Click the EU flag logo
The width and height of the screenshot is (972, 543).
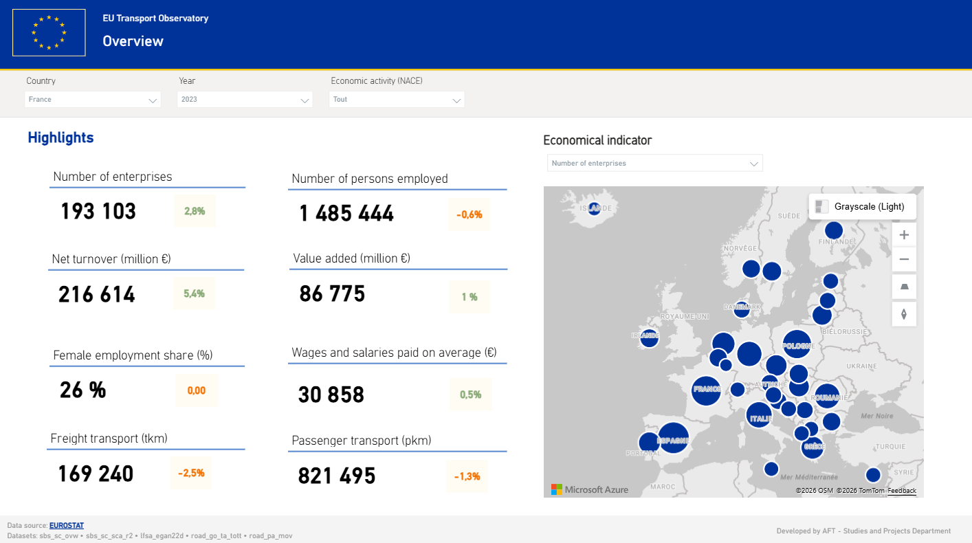(49, 32)
